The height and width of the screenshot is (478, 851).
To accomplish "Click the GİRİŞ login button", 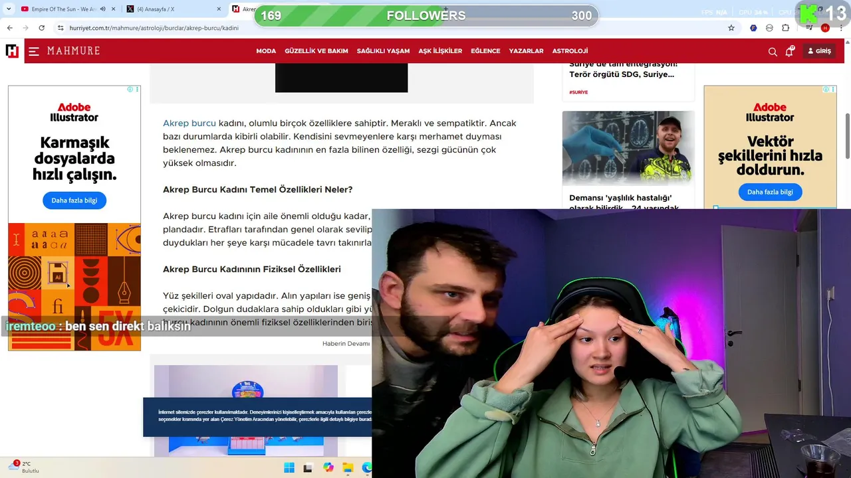I will click(819, 51).
